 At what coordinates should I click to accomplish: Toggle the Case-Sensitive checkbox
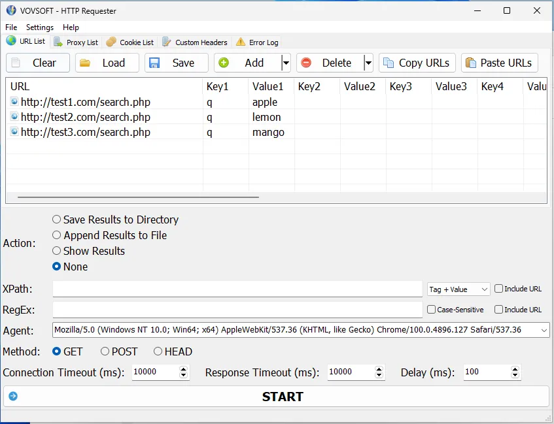455,310
